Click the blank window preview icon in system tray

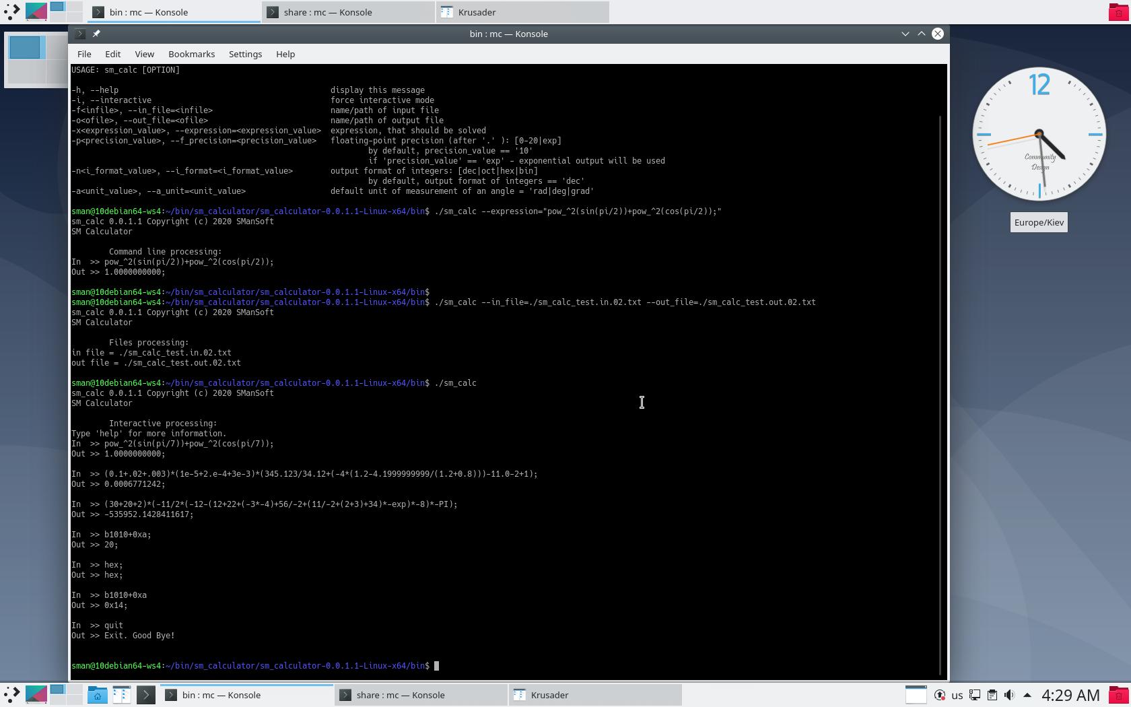[x=916, y=695]
